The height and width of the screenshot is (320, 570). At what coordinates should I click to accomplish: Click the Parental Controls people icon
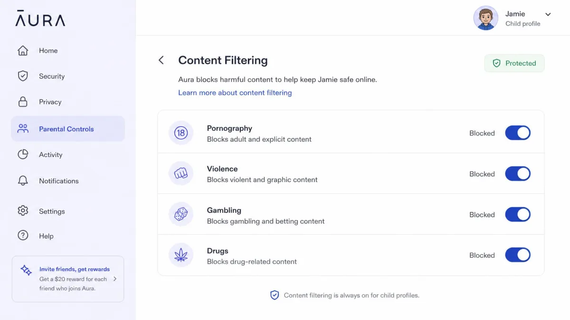[x=23, y=128]
